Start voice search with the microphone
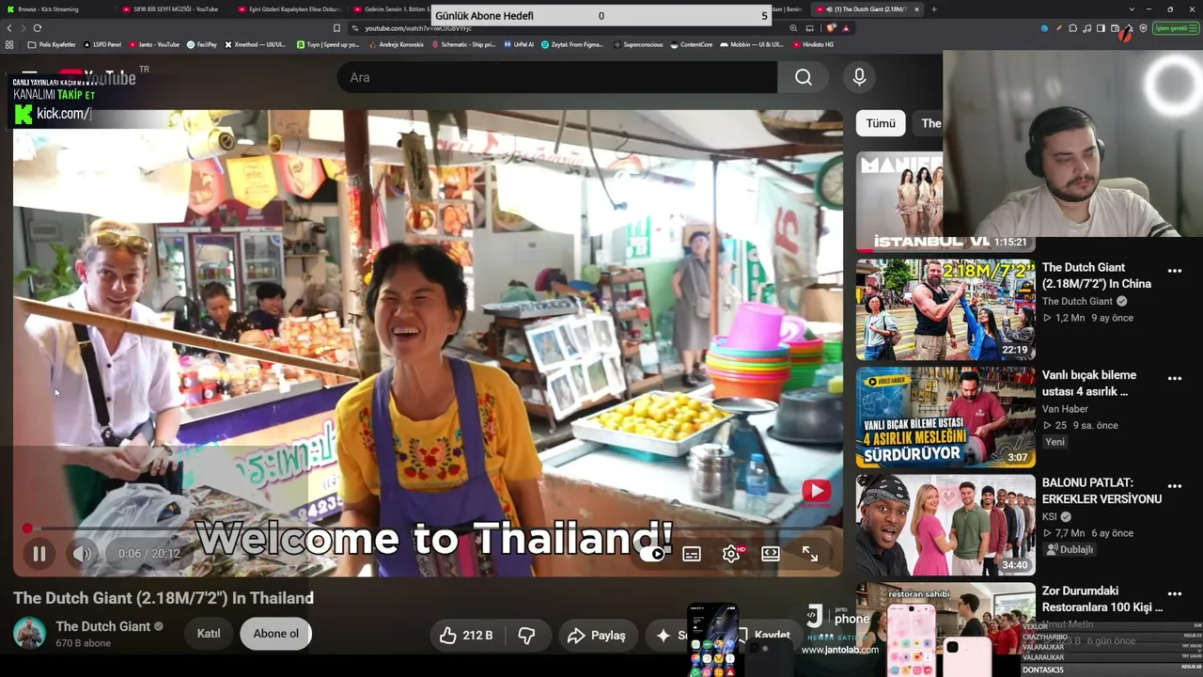The height and width of the screenshot is (677, 1203). [859, 77]
